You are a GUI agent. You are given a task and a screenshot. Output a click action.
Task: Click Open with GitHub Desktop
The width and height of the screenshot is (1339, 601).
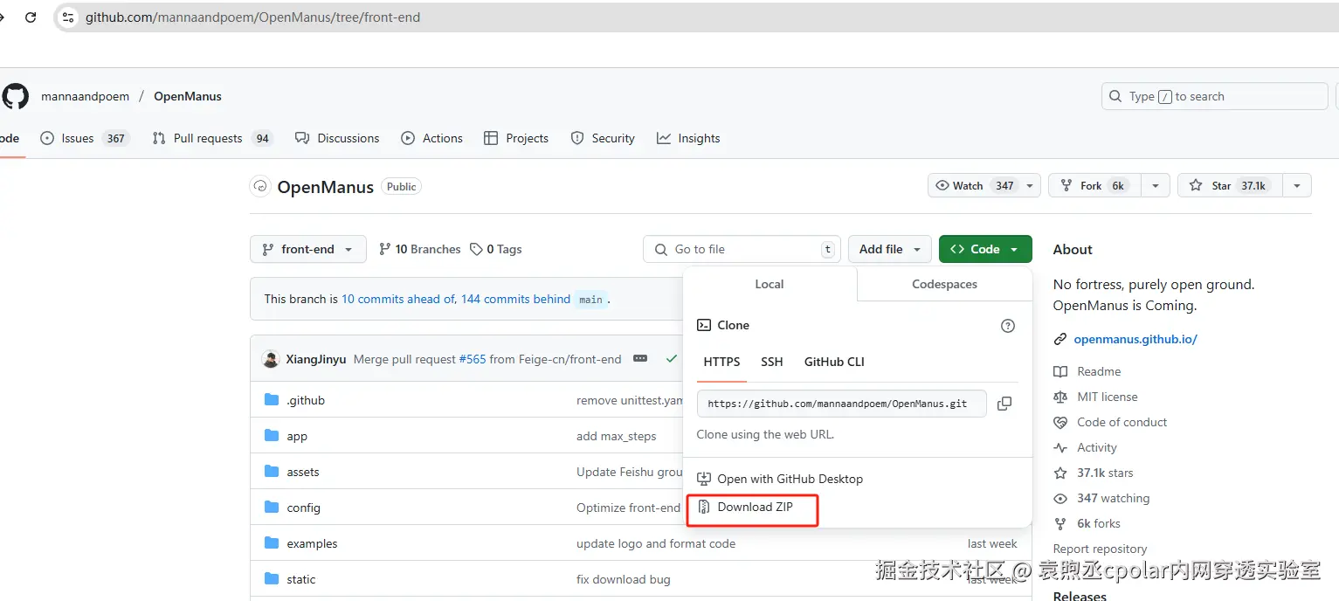tap(780, 479)
